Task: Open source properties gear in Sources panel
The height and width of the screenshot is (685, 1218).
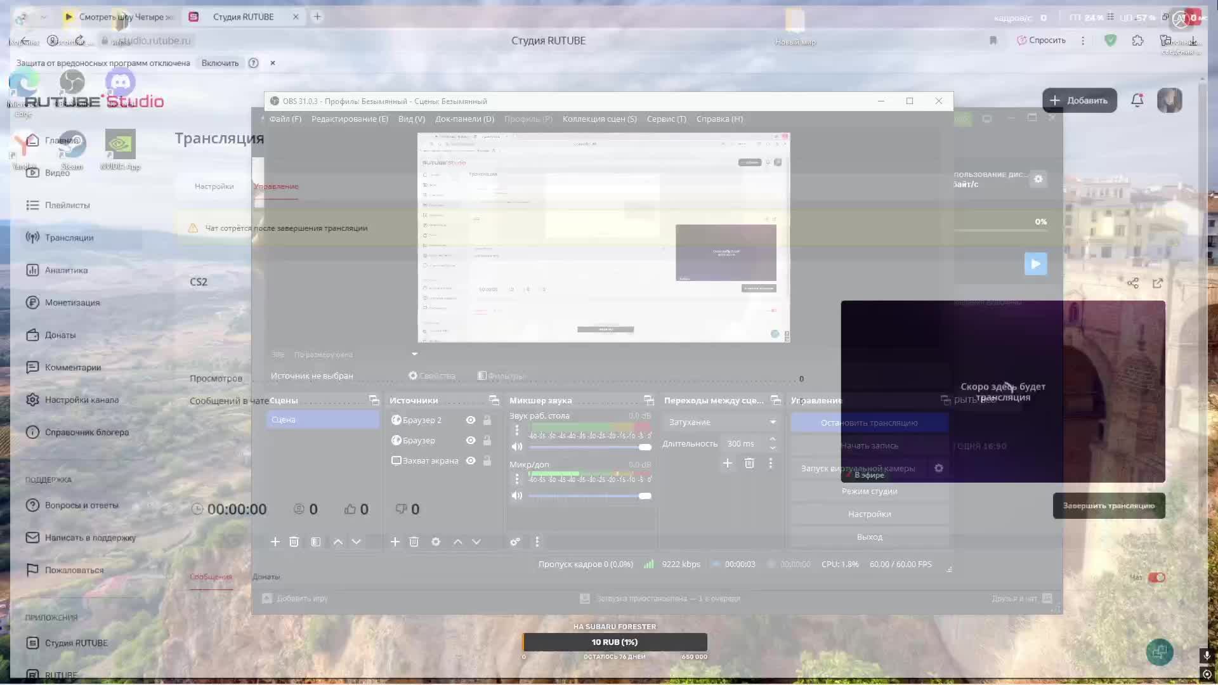Action: pos(436,542)
